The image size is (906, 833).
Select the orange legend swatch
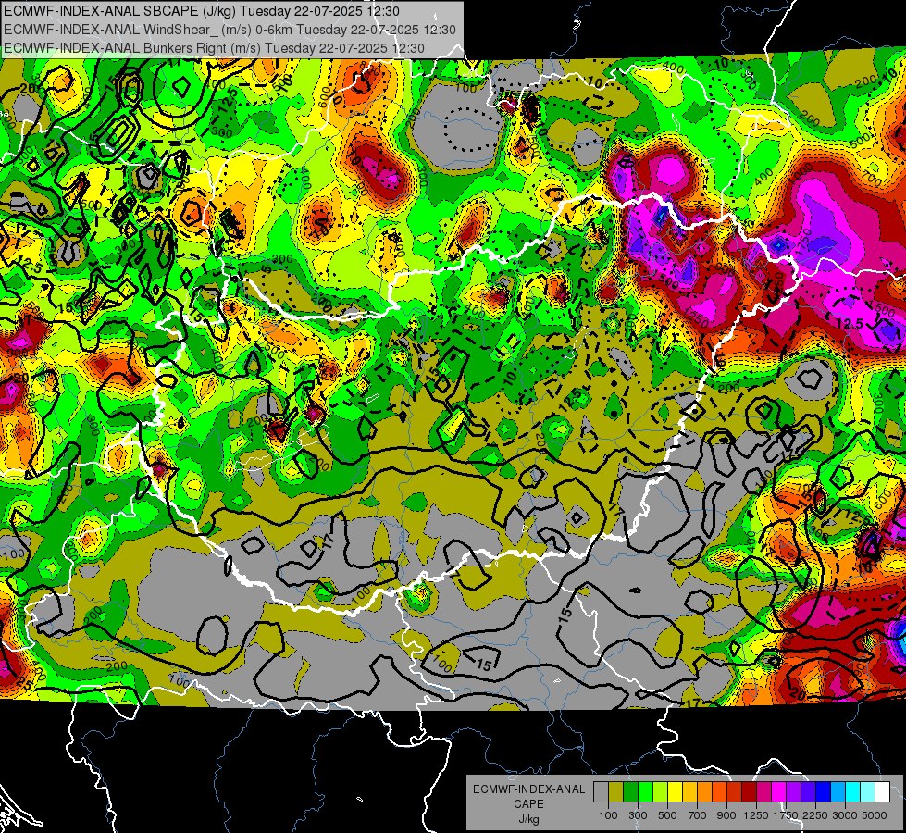705,792
